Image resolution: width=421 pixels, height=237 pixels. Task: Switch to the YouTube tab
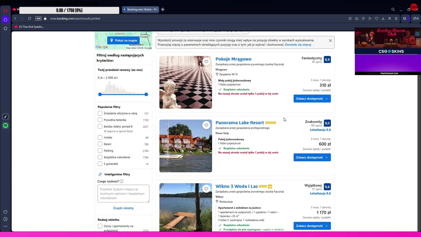[x=15, y=10]
